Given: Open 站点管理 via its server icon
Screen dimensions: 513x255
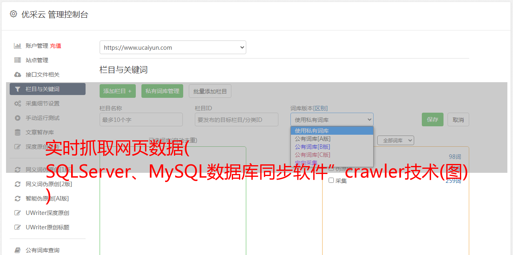Looking at the screenshot, I should tap(17, 60).
